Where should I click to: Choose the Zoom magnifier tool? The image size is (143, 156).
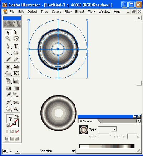coord(16,109)
